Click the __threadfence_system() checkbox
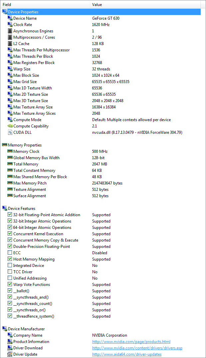The height and width of the screenshot is (358, 206). pyautogui.click(x=10, y=316)
